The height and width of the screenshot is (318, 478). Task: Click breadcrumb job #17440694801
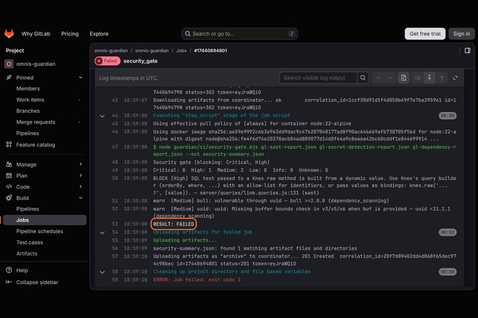[211, 50]
